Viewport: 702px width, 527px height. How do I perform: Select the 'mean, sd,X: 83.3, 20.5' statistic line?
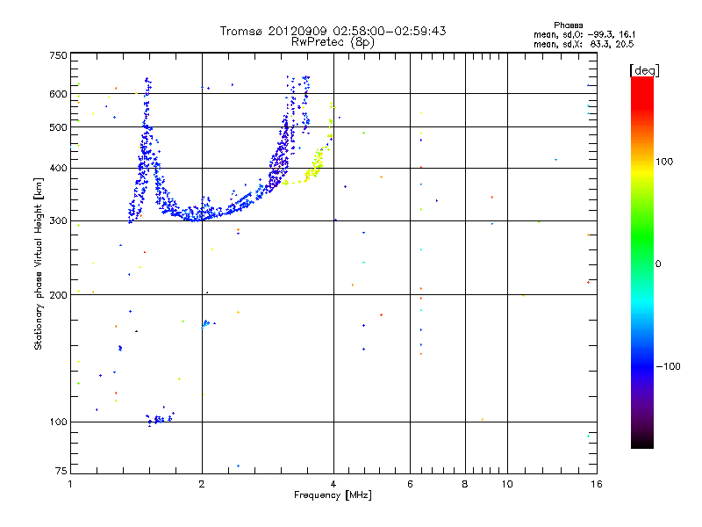(x=584, y=44)
